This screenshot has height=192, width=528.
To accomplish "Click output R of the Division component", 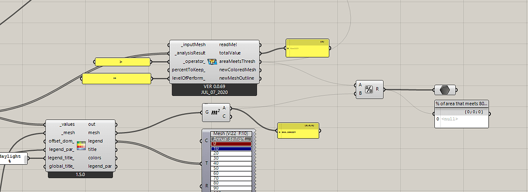I will point(377,89).
